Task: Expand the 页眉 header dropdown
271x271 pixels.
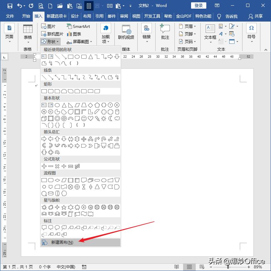Action: click(x=194, y=26)
